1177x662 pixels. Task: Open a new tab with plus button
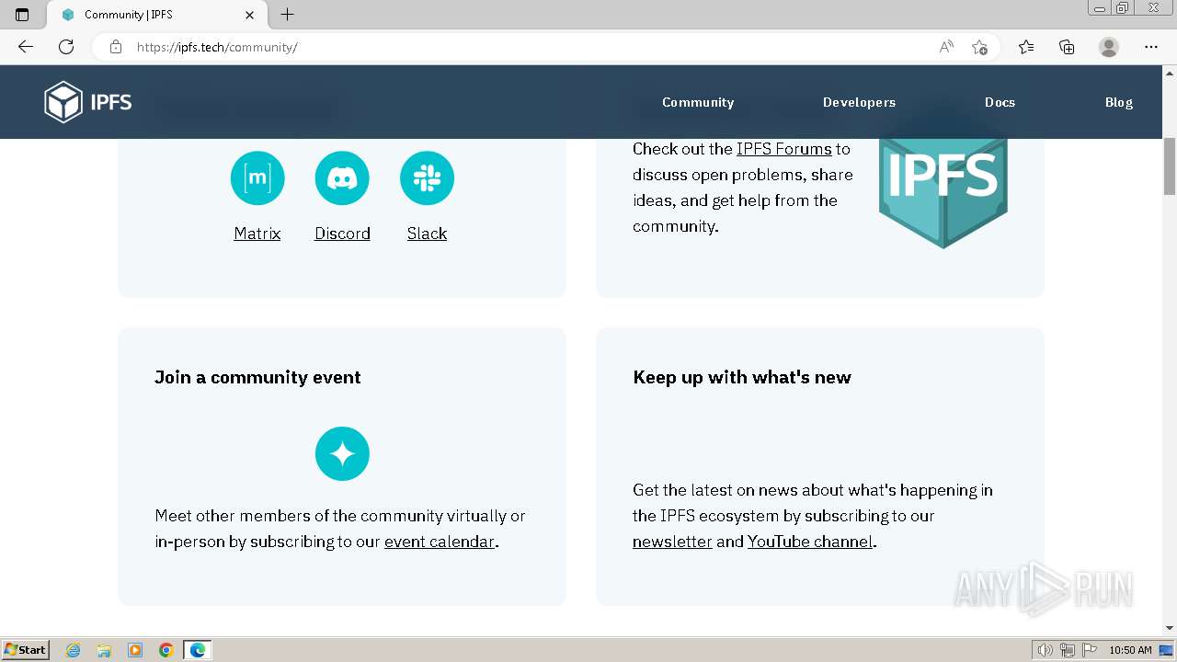288,15
